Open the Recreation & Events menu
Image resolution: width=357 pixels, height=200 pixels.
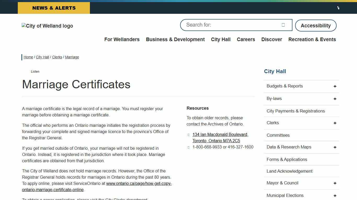coord(312,39)
